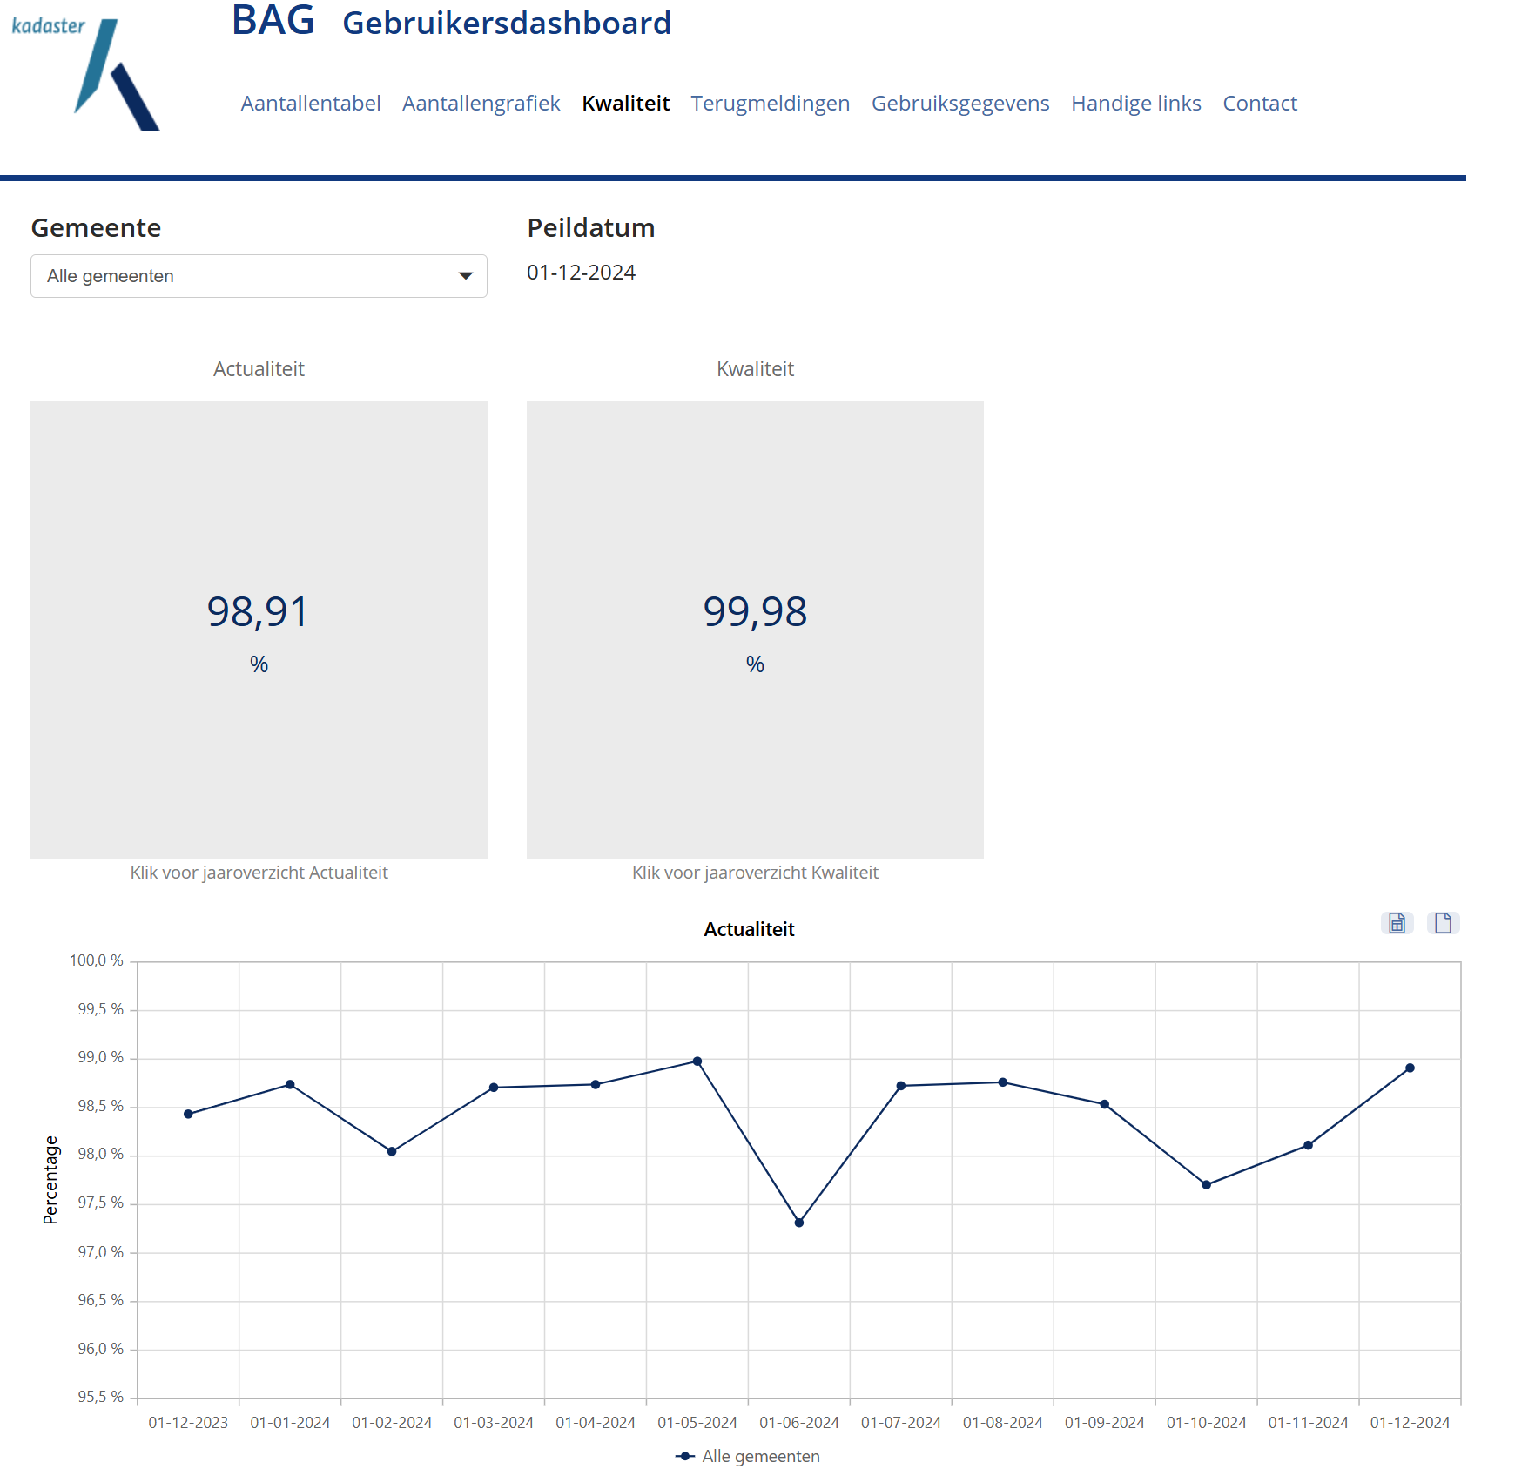Click the Kwaliteit 99,98 % tile
Screen dimensions: 1535x1469
[x=755, y=630]
